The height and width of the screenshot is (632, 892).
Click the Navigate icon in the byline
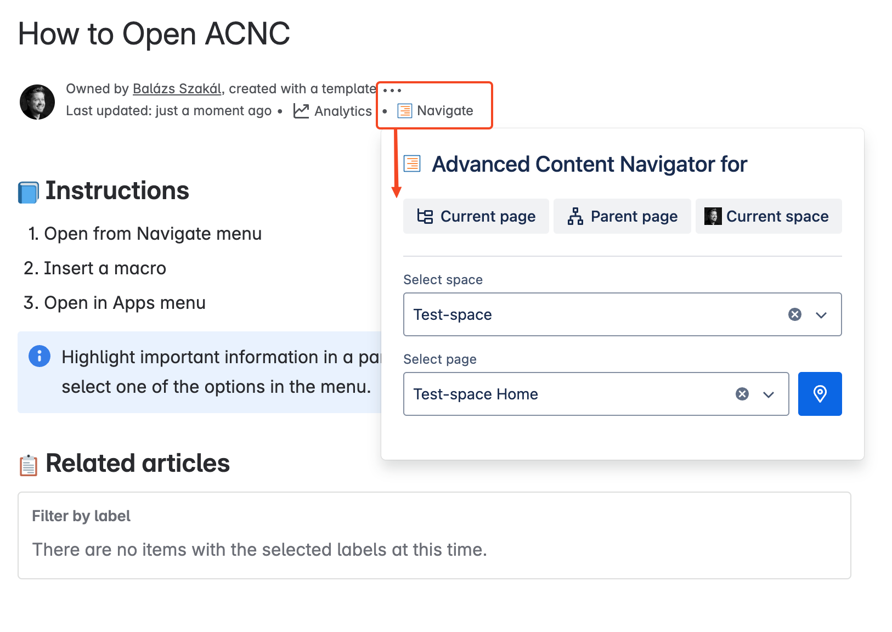click(x=404, y=111)
